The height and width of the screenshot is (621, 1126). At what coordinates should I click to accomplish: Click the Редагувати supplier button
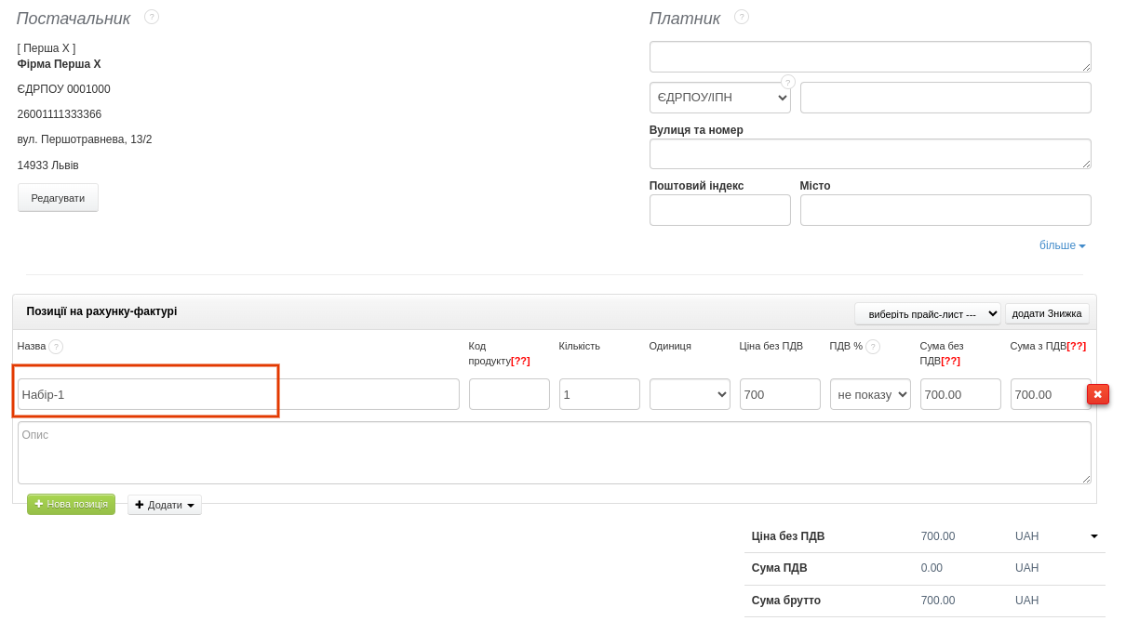pyautogui.click(x=58, y=198)
